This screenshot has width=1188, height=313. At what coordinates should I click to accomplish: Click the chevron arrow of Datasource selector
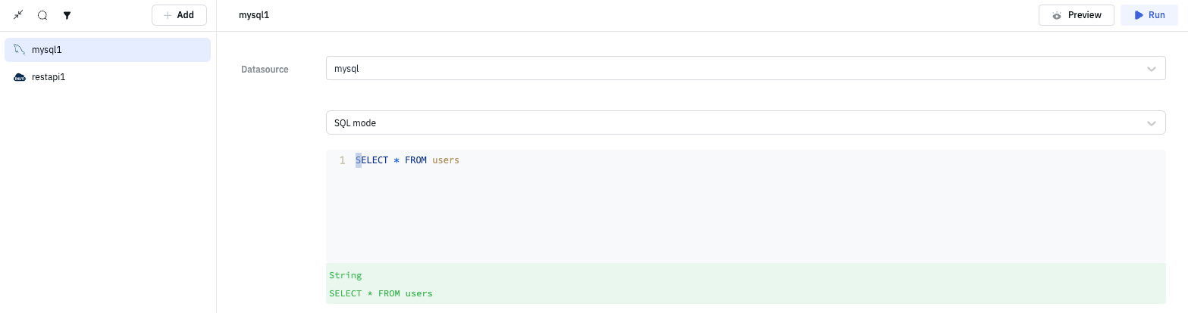(1152, 69)
